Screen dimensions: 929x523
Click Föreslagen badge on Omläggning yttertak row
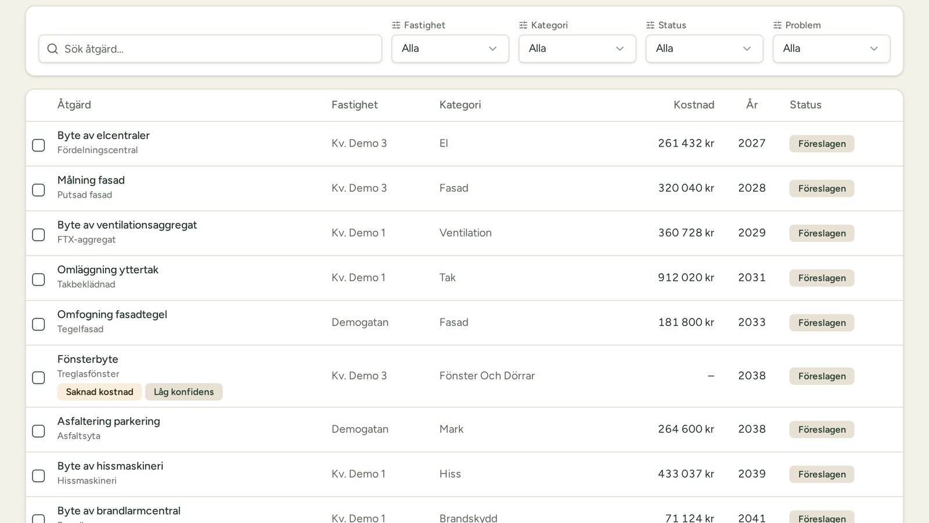822,278
